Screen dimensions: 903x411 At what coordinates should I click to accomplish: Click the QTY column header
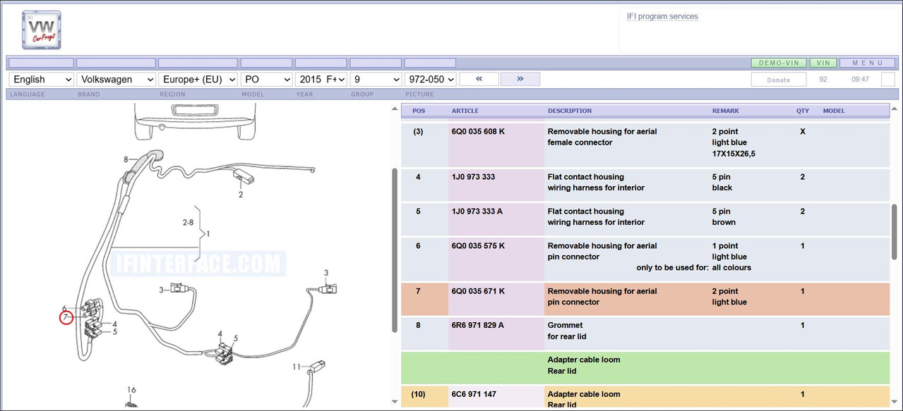[803, 111]
